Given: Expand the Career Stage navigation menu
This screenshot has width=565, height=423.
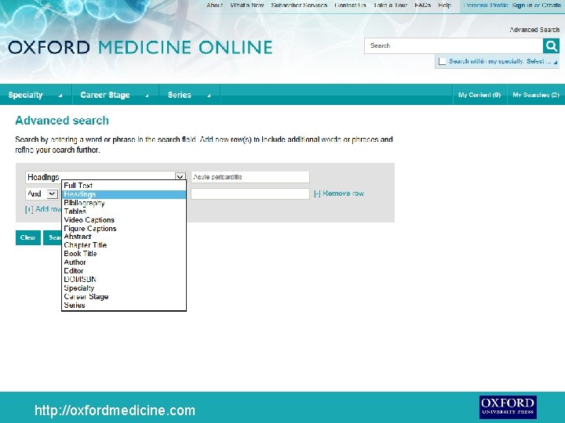Looking at the screenshot, I should tap(115, 95).
